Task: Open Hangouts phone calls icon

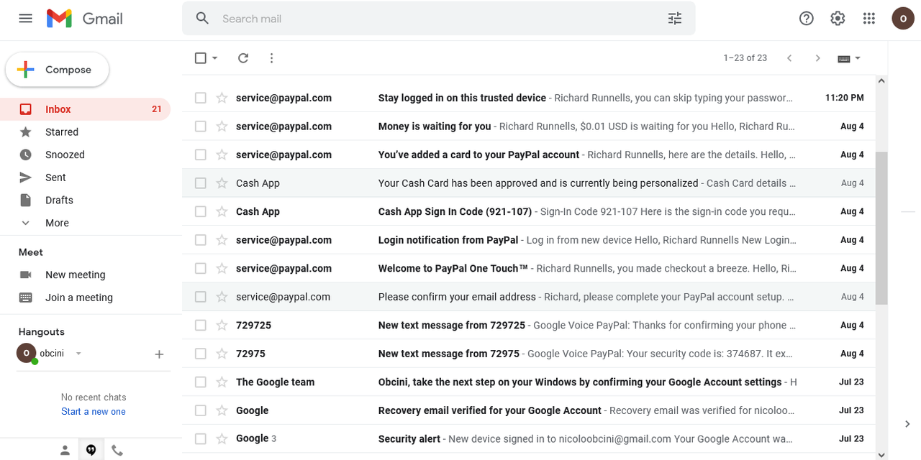Action: click(117, 451)
